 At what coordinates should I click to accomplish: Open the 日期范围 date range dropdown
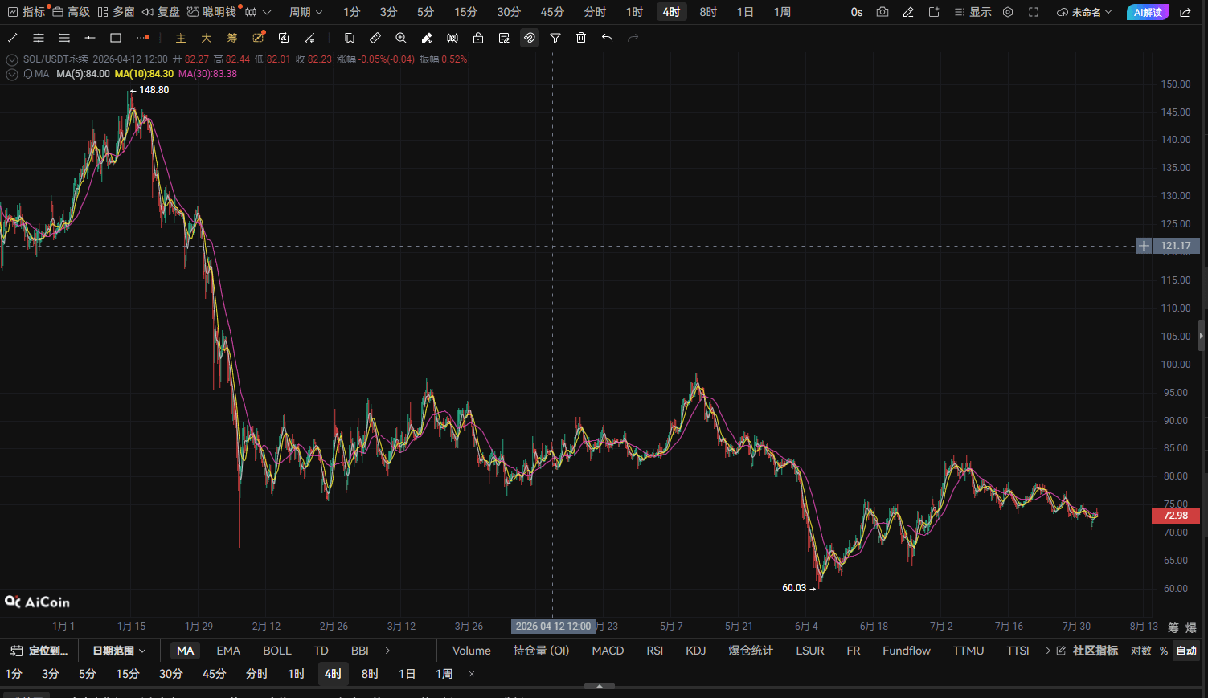coord(119,651)
